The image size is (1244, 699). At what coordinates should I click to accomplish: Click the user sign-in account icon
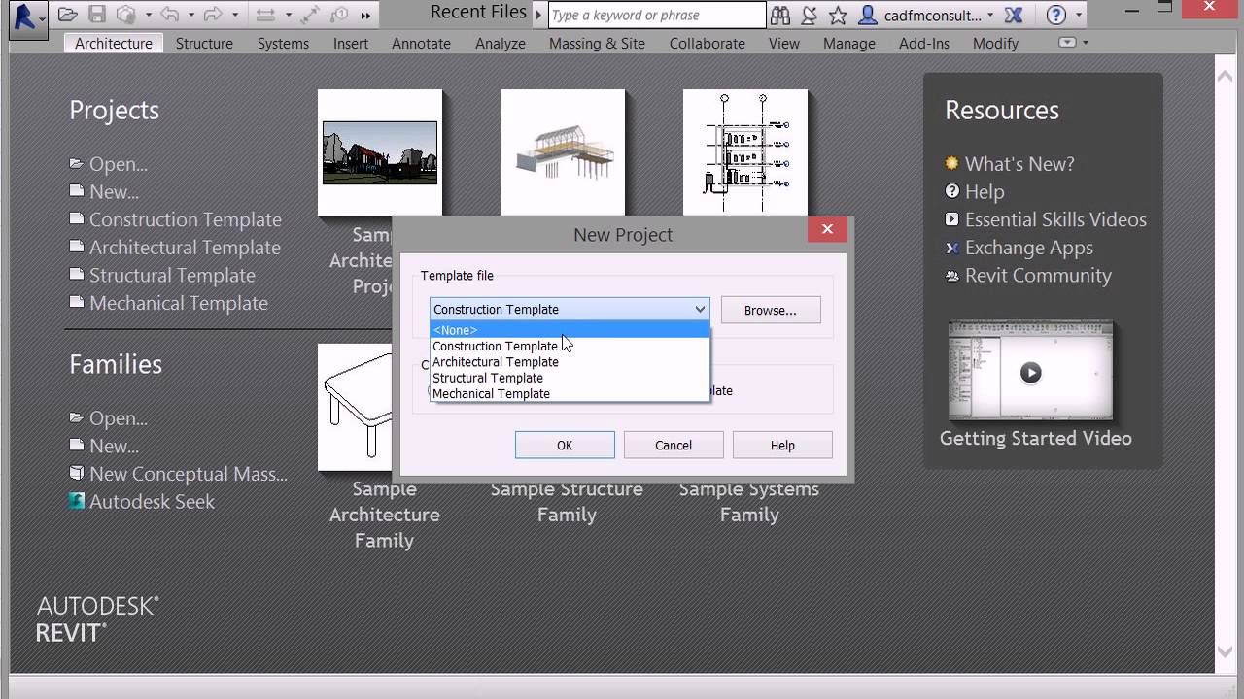(x=868, y=15)
